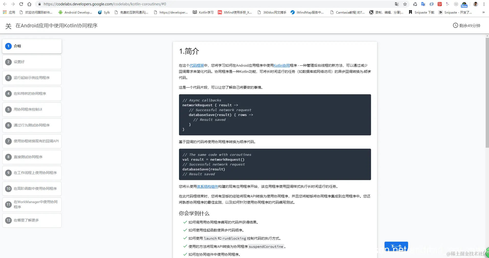Open the Google Translate extension icon
Image resolution: width=489 pixels, height=258 pixels.
pos(423,4)
